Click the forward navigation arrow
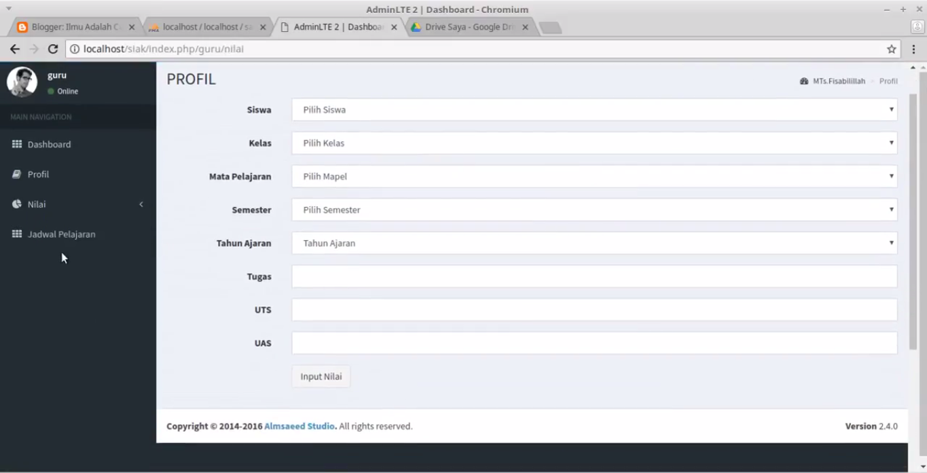The width and height of the screenshot is (927, 473). point(34,49)
